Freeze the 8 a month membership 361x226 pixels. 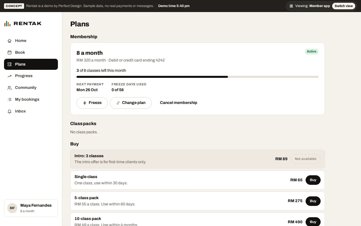(x=92, y=103)
